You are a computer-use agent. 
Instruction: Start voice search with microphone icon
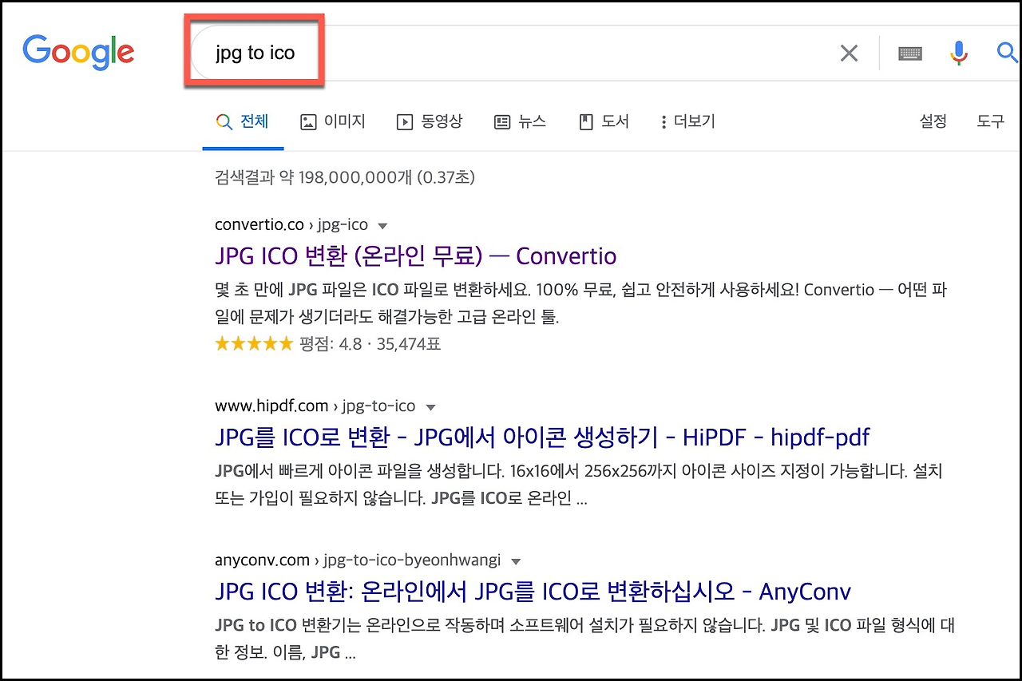click(959, 53)
